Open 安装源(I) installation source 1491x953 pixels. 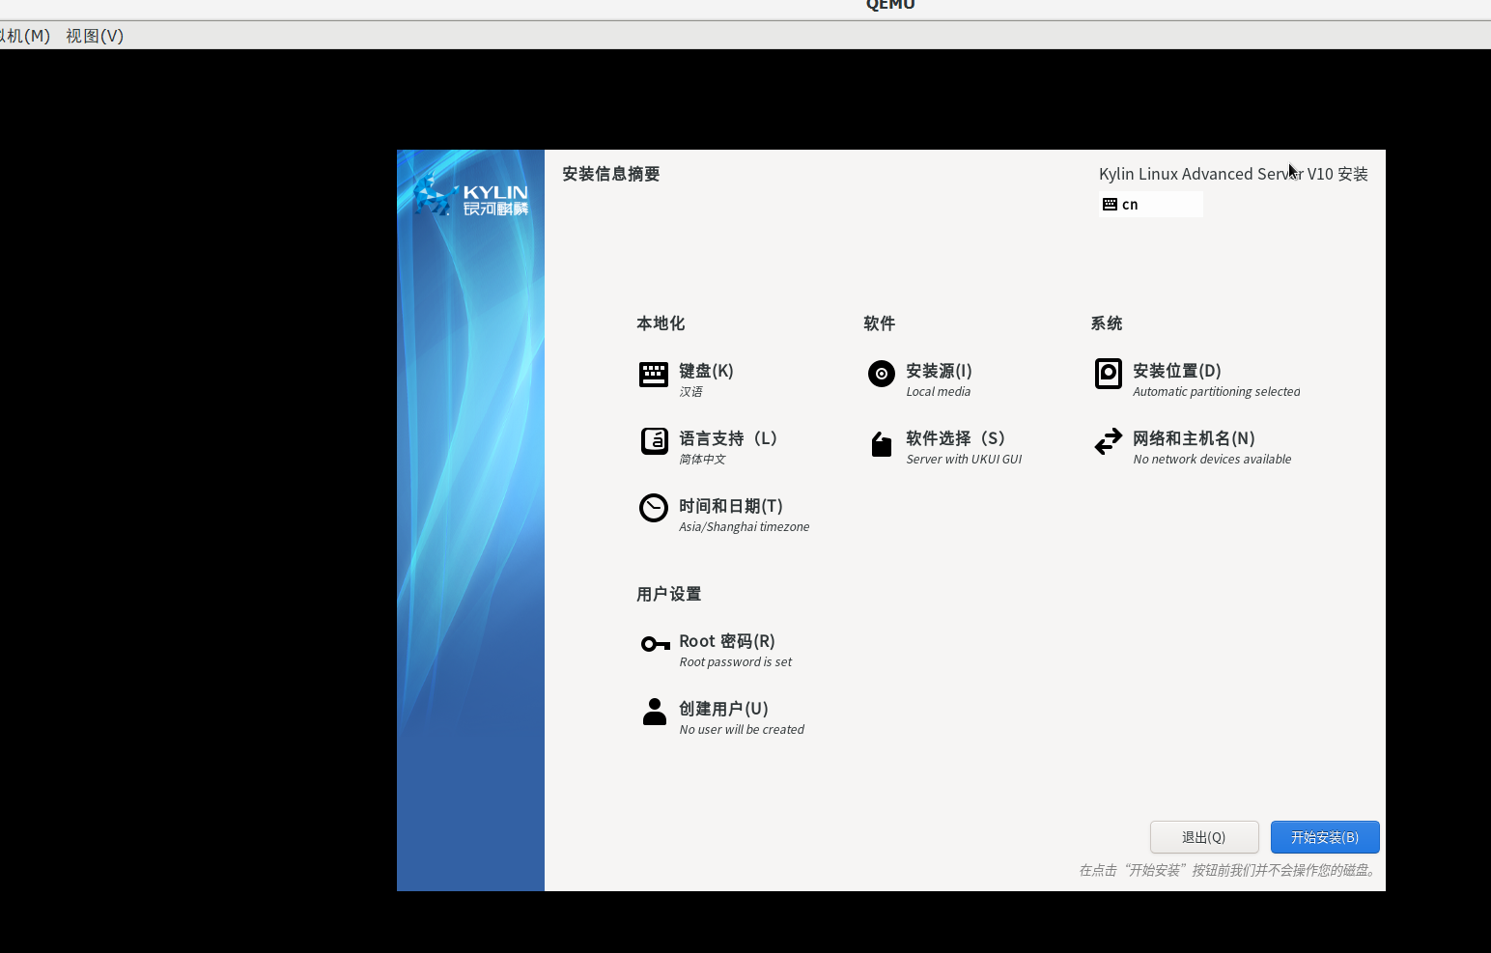[x=939, y=371]
